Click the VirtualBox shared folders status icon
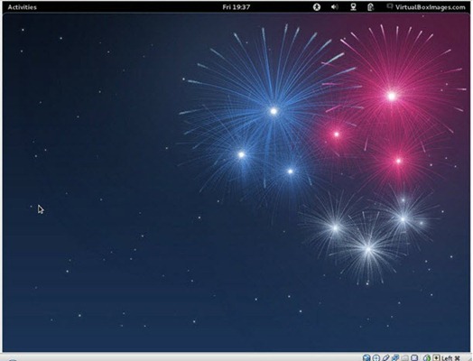 point(404,357)
